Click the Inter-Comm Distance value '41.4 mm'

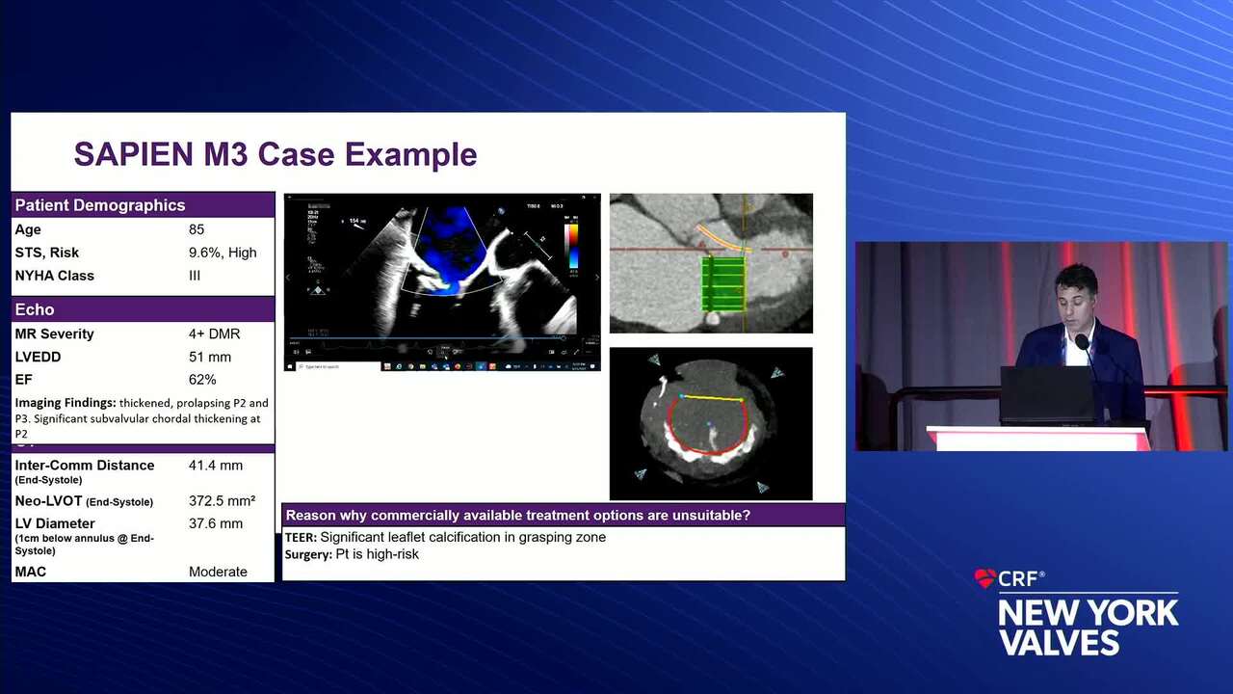click(x=216, y=465)
